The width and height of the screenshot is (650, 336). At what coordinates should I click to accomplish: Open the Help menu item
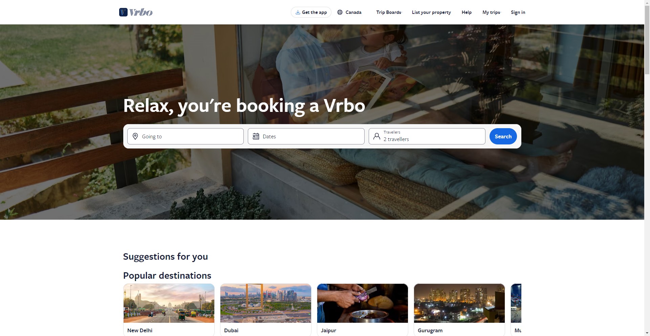tap(467, 12)
